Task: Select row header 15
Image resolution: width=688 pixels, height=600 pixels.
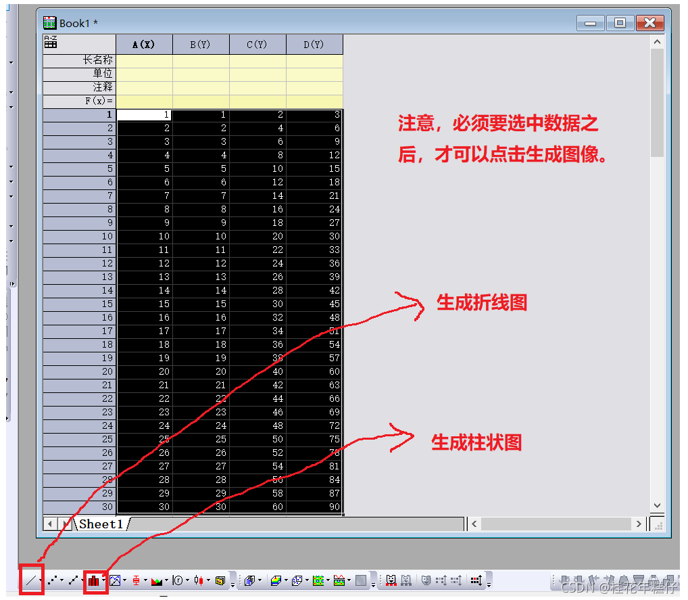Action: (80, 304)
